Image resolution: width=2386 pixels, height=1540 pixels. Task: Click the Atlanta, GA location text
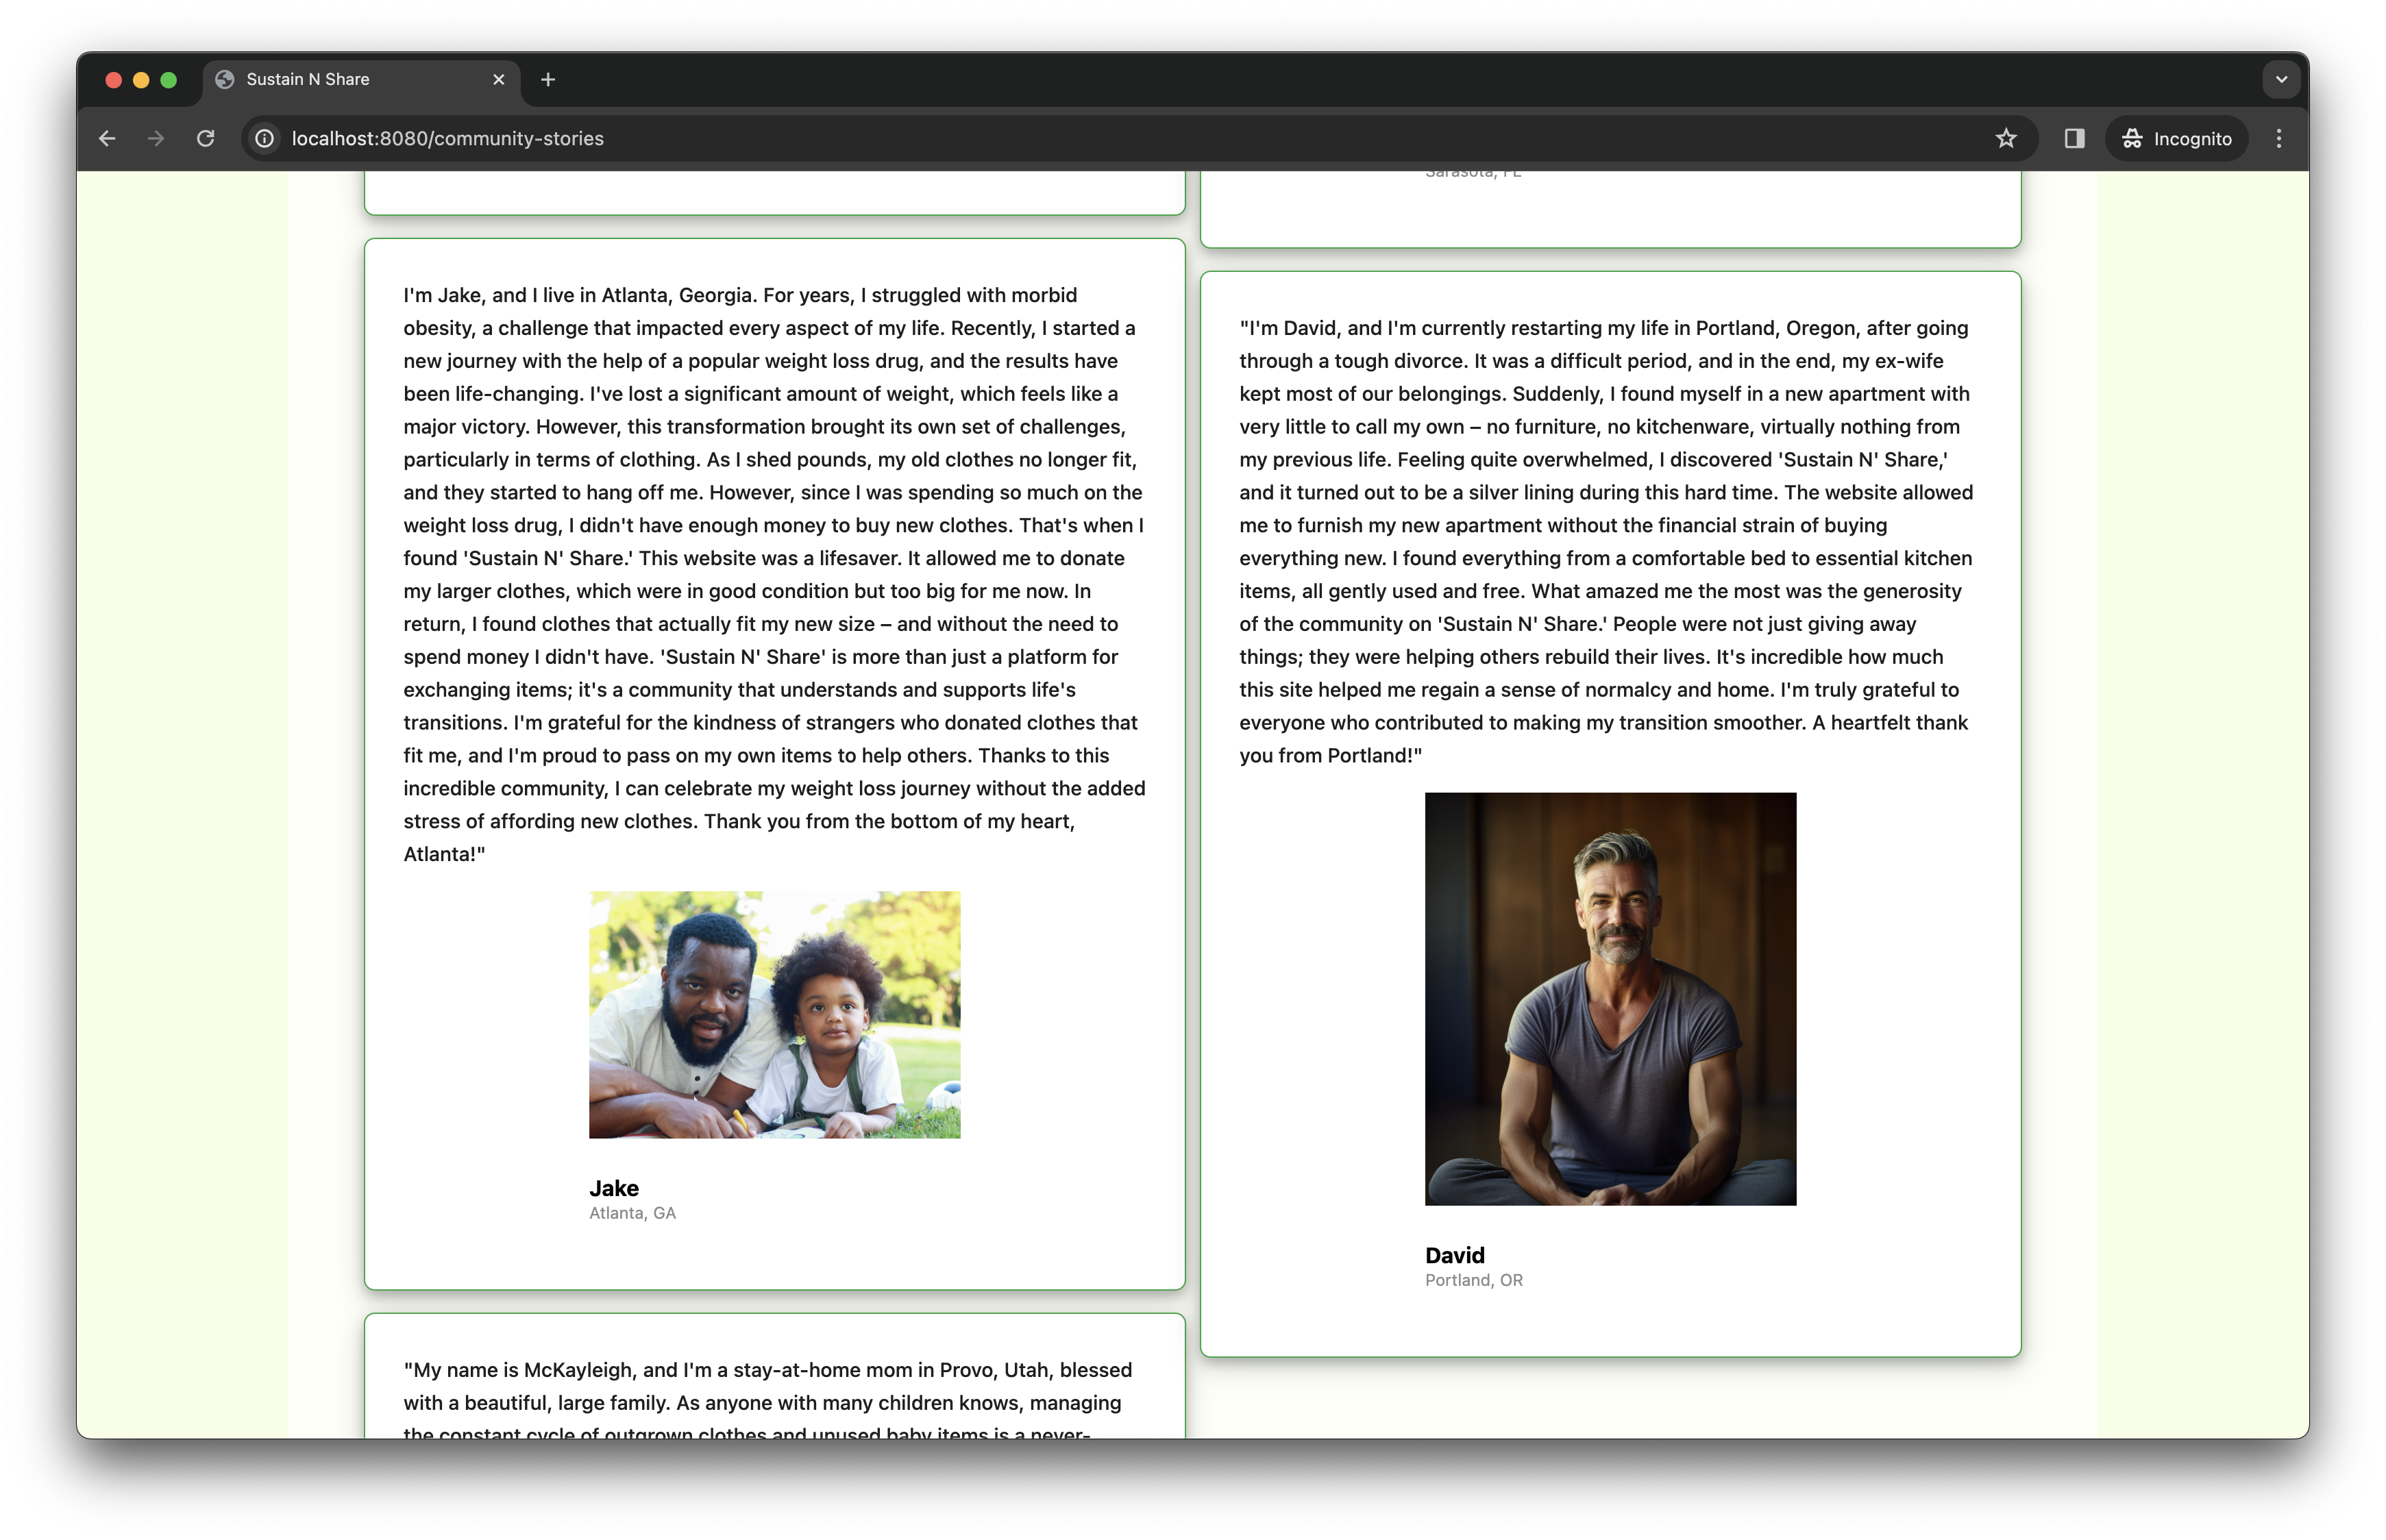[x=632, y=1213]
